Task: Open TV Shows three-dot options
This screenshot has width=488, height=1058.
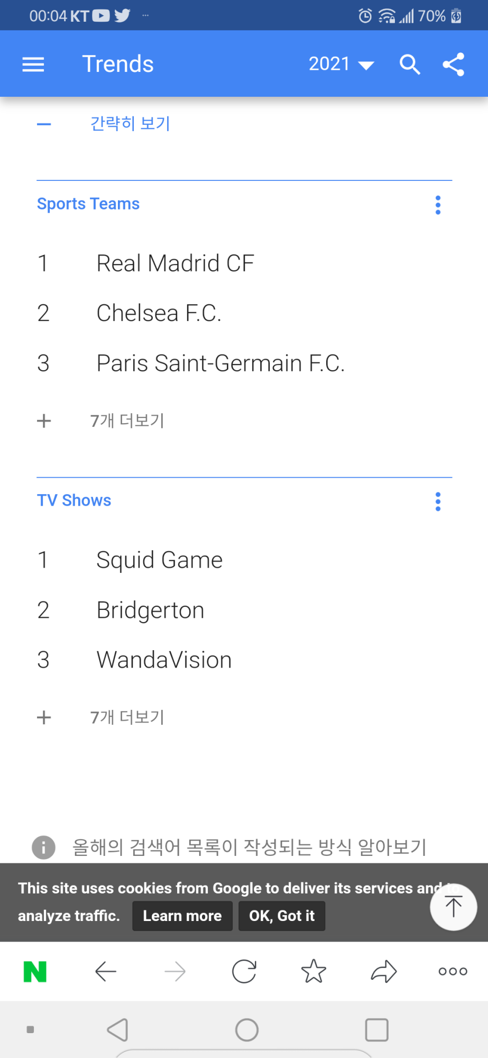Action: tap(438, 501)
